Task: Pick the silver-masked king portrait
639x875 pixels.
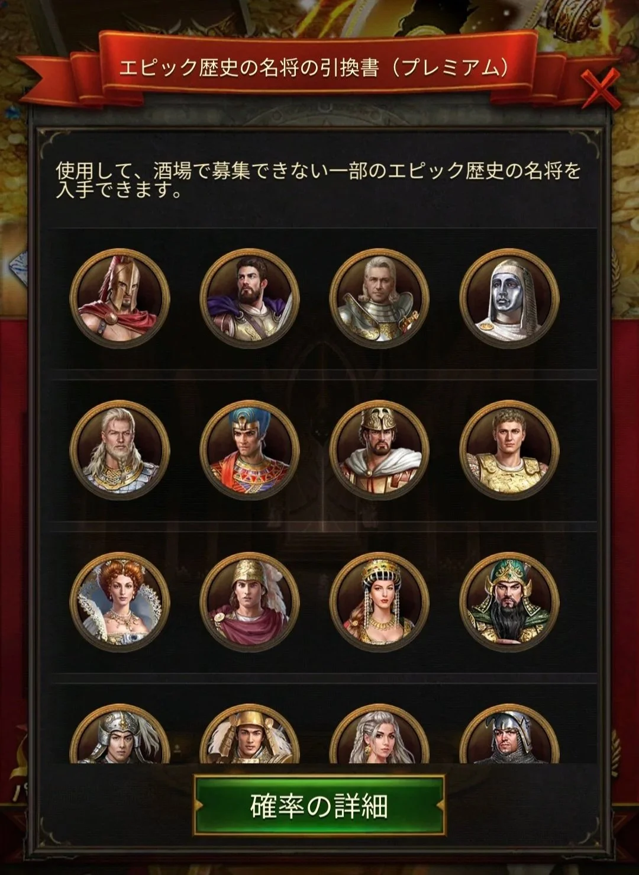Action: [509, 298]
